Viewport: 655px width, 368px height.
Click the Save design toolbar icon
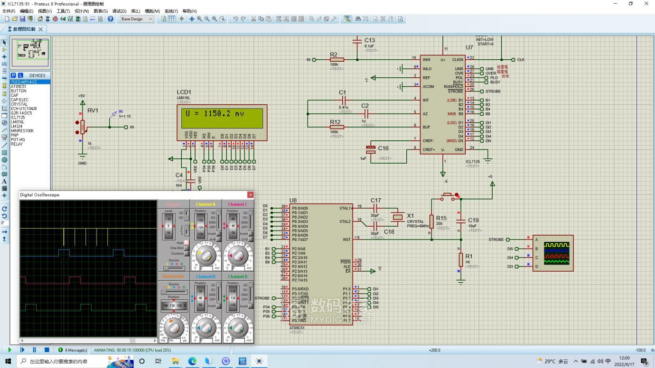tap(22, 19)
